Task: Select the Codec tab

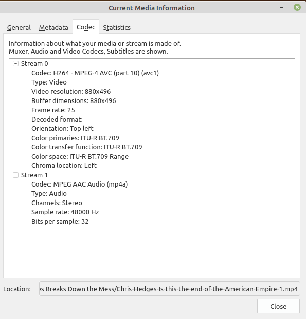Action: 86,27
